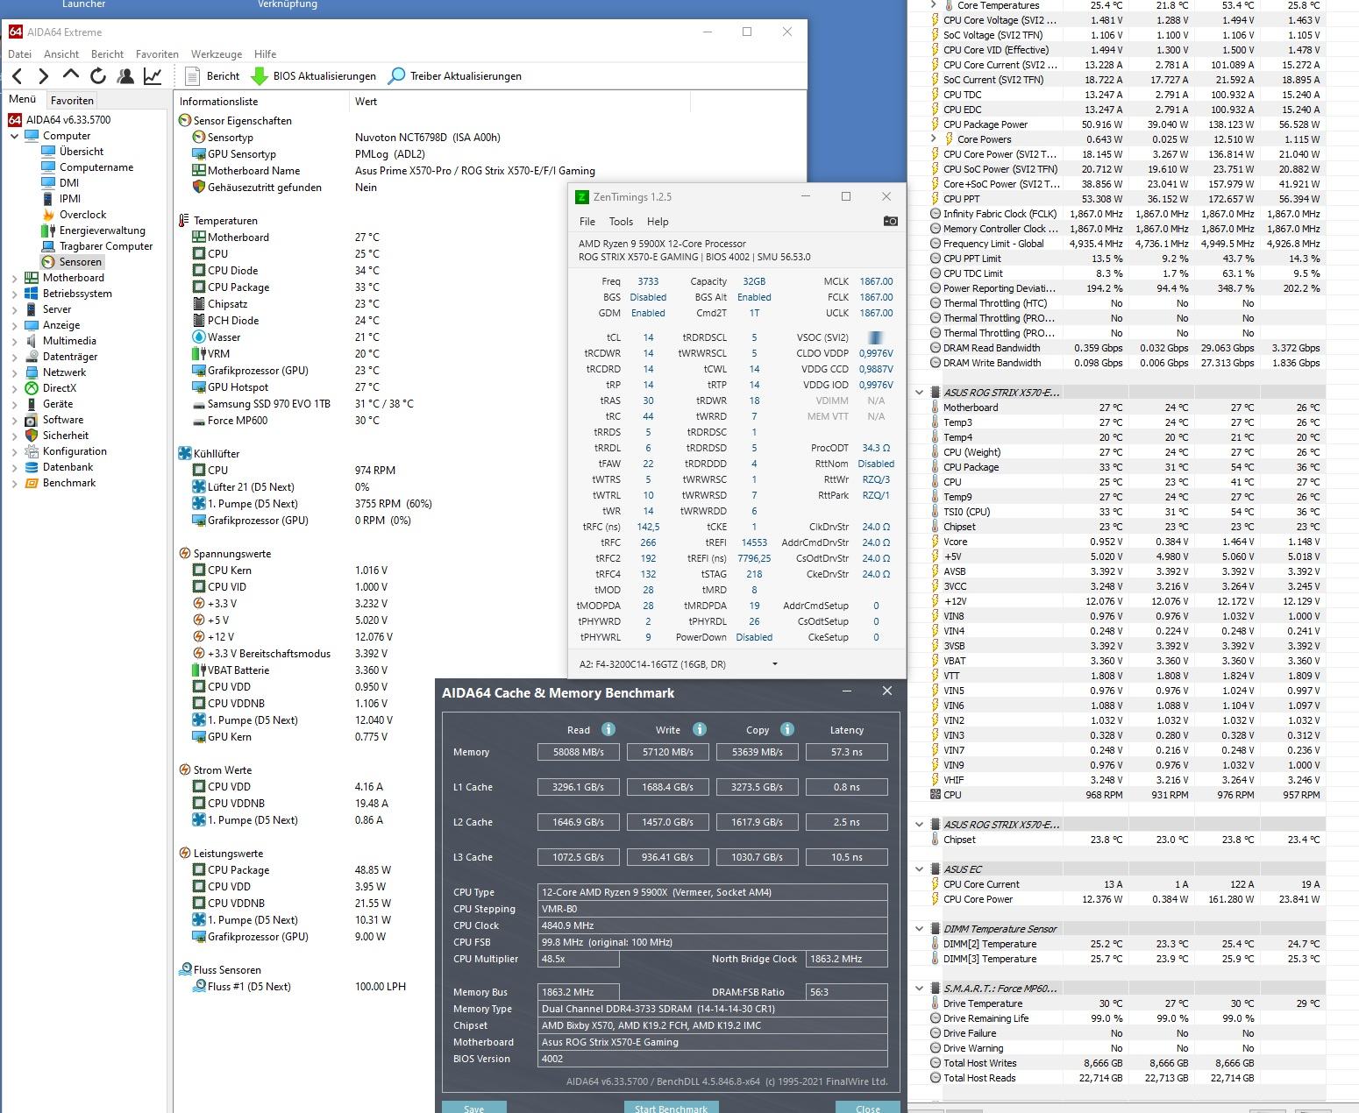Switch to the Favoriten tab
Viewport: 1359px width, 1113px height.
pyautogui.click(x=72, y=100)
